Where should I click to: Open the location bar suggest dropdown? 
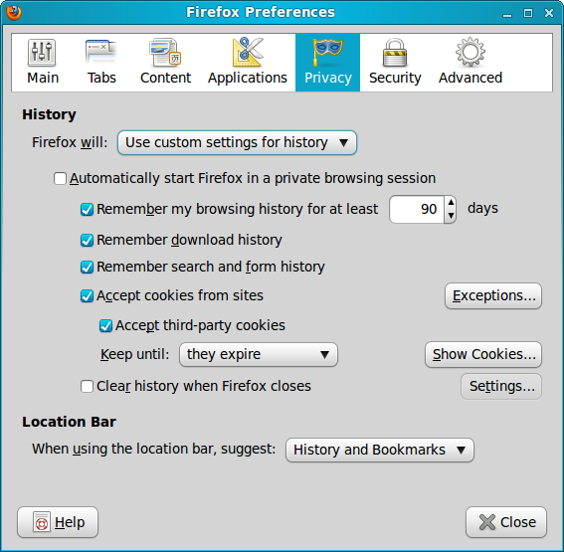pos(380,450)
